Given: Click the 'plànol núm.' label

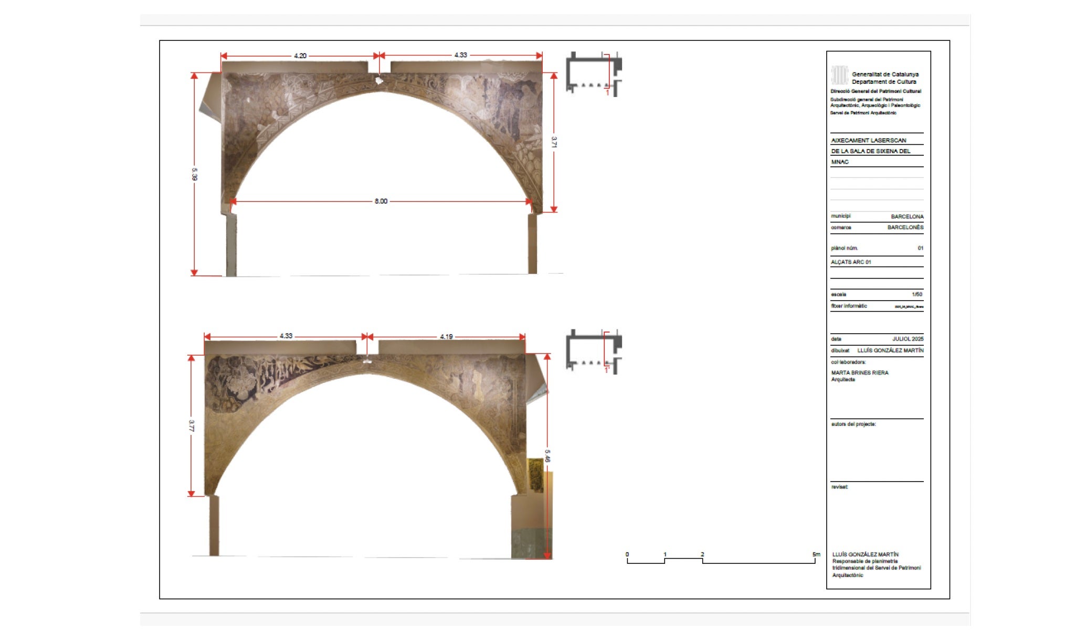Looking at the screenshot, I should 844,248.
